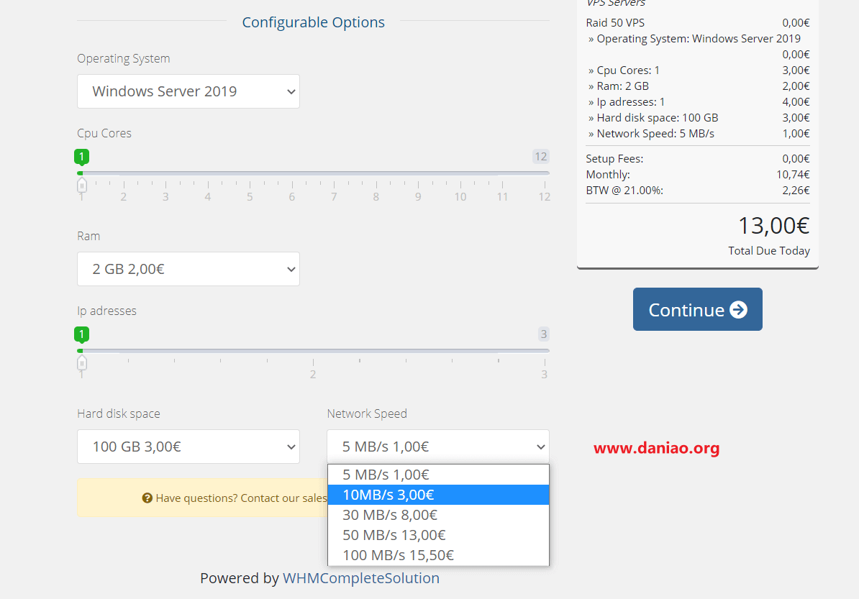The image size is (859, 599).
Task: Collapse the Network Speed dropdown
Action: click(x=438, y=447)
